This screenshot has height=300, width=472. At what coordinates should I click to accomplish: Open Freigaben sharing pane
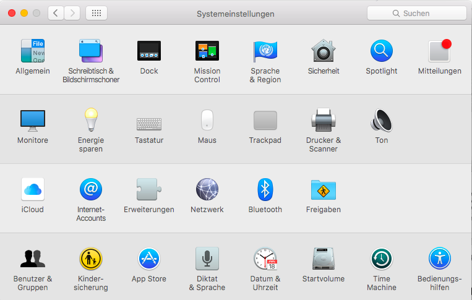pos(324,190)
